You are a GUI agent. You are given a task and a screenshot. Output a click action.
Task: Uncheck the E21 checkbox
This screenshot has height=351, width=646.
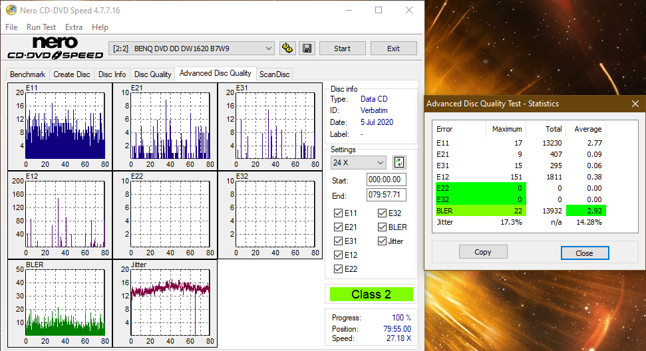pos(338,227)
